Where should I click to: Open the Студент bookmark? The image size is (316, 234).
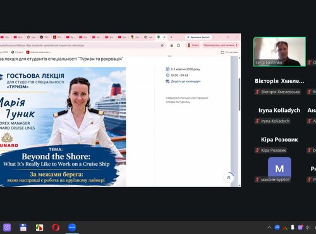17,52
